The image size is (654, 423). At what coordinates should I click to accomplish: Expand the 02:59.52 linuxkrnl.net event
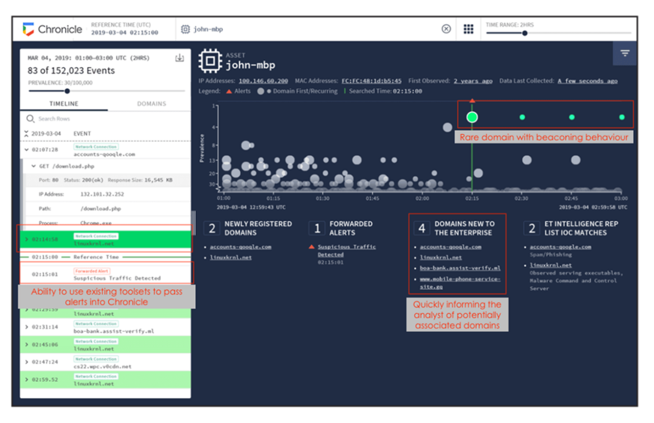[x=27, y=379]
